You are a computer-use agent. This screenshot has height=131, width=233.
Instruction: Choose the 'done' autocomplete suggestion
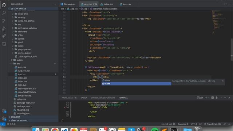[136, 80]
